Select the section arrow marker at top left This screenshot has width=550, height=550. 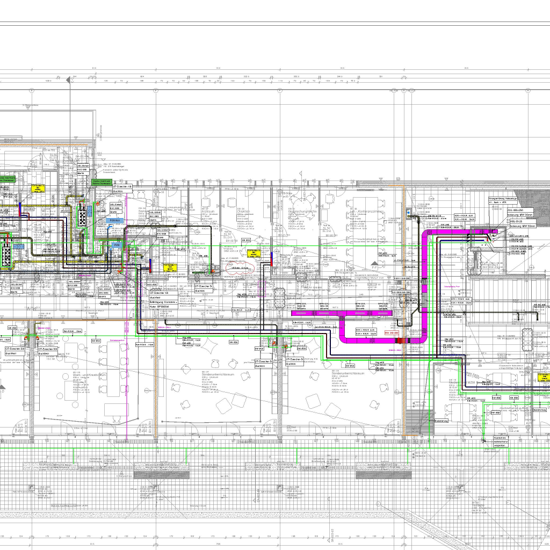(69, 80)
